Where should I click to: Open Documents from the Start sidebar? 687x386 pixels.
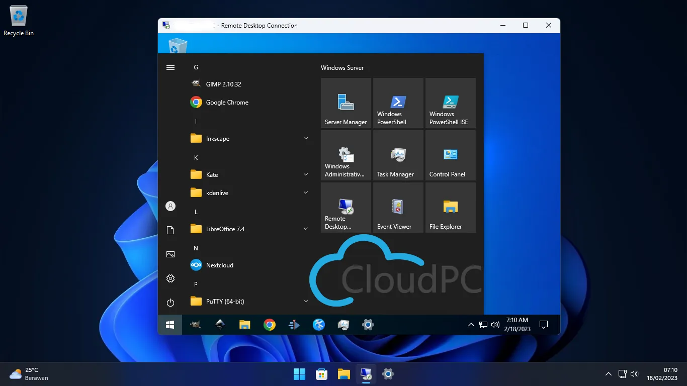[170, 230]
